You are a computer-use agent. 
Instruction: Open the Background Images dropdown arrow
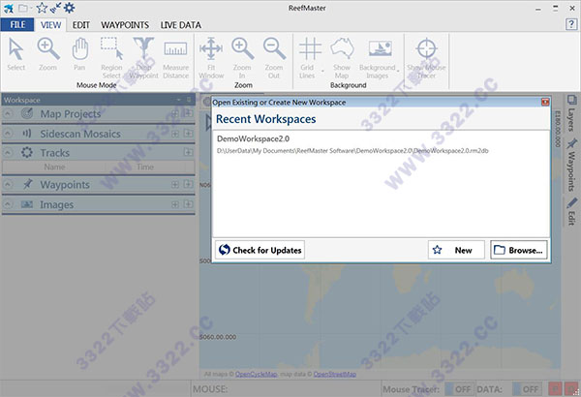(398, 72)
